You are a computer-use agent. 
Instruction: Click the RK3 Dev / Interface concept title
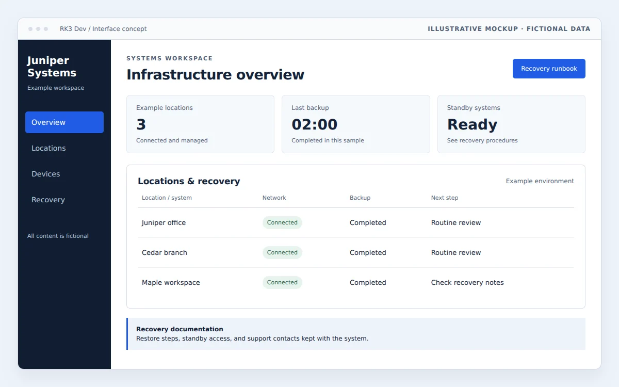tap(103, 29)
